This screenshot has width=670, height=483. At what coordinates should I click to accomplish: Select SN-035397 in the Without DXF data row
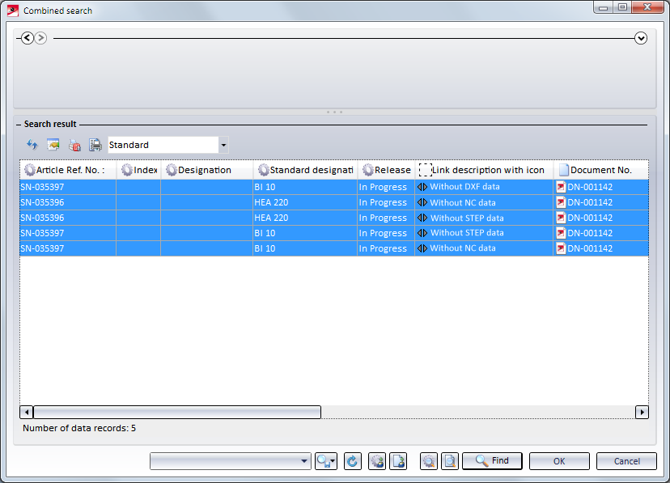tap(42, 187)
